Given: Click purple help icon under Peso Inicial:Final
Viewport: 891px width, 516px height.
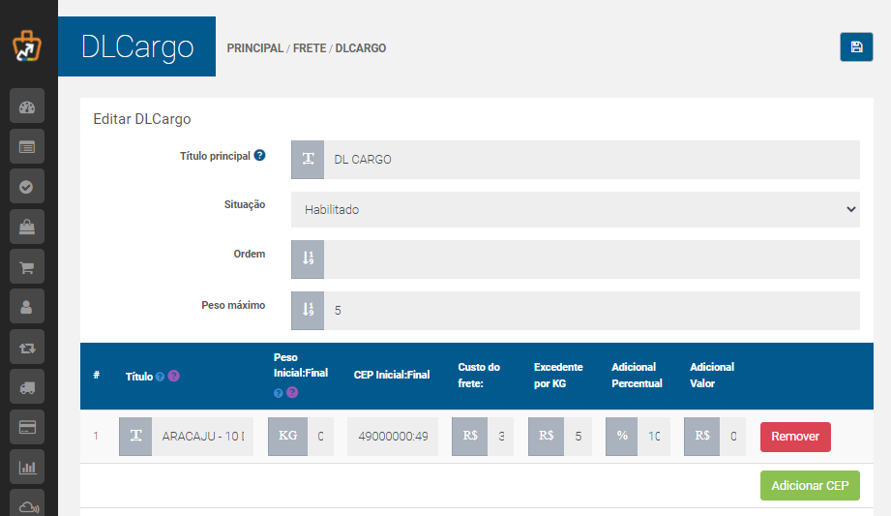Looking at the screenshot, I should click(x=292, y=392).
